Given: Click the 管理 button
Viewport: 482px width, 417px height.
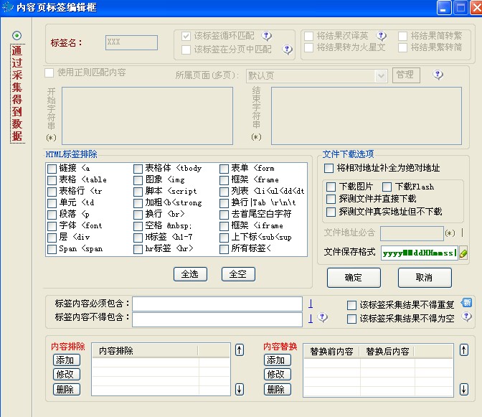Looking at the screenshot, I should pos(407,75).
